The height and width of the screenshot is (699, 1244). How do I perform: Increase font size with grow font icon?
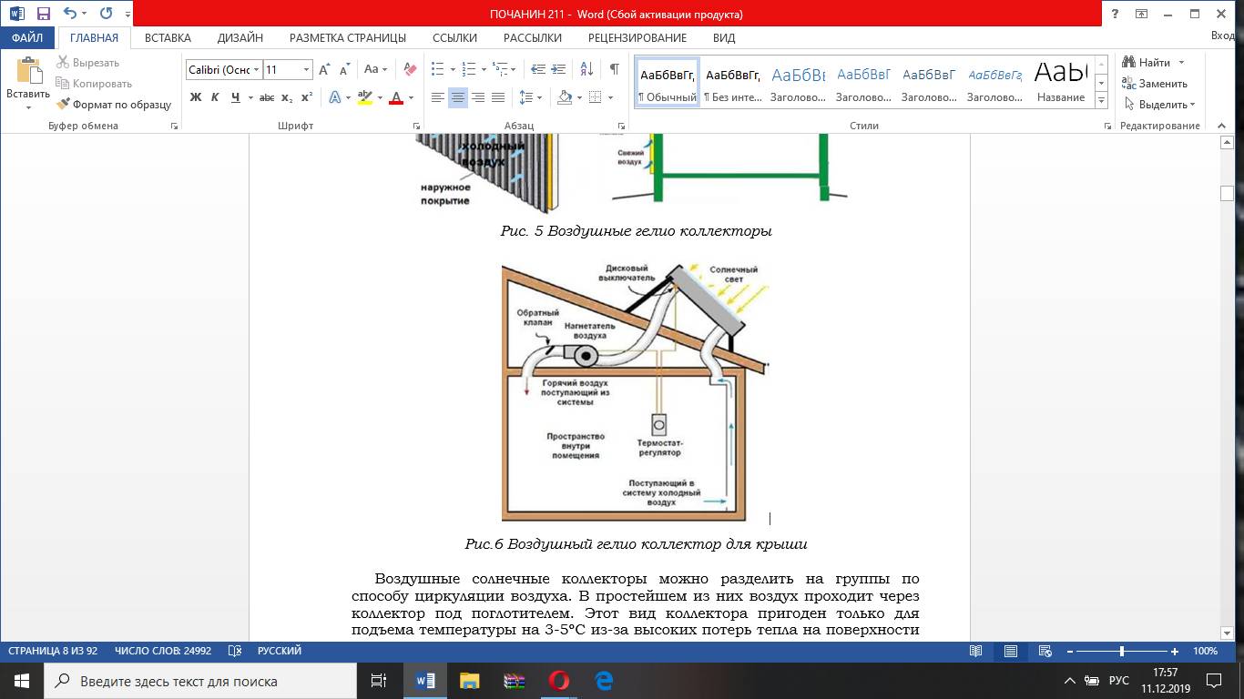[324, 69]
